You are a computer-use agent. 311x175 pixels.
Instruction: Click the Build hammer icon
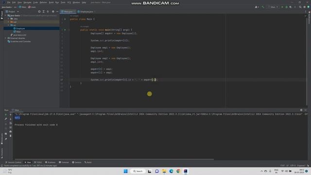(263, 7)
